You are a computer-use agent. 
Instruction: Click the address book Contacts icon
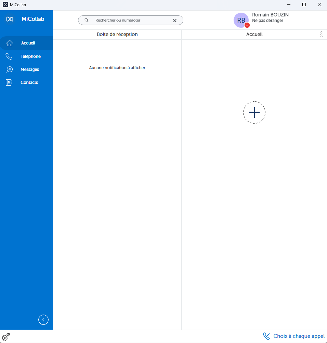click(x=9, y=82)
